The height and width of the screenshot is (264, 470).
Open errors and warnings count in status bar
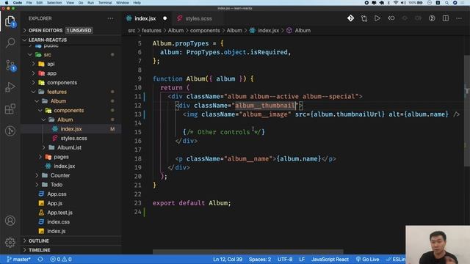point(61,259)
